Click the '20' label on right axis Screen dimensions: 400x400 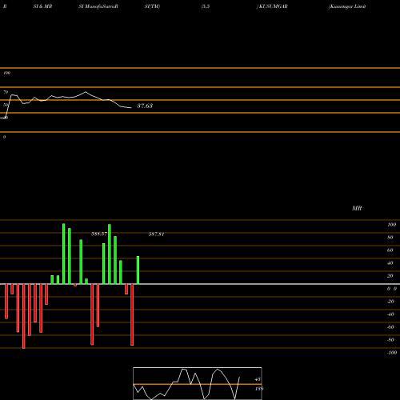(x=390, y=276)
